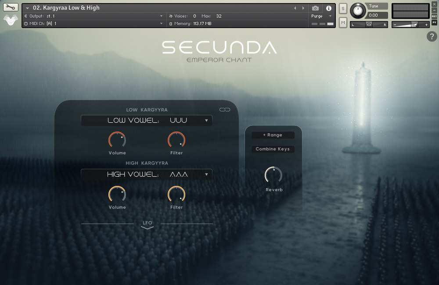The width and height of the screenshot is (439, 285).
Task: Open the Low Vowel UUU dropdown
Action: (146, 120)
